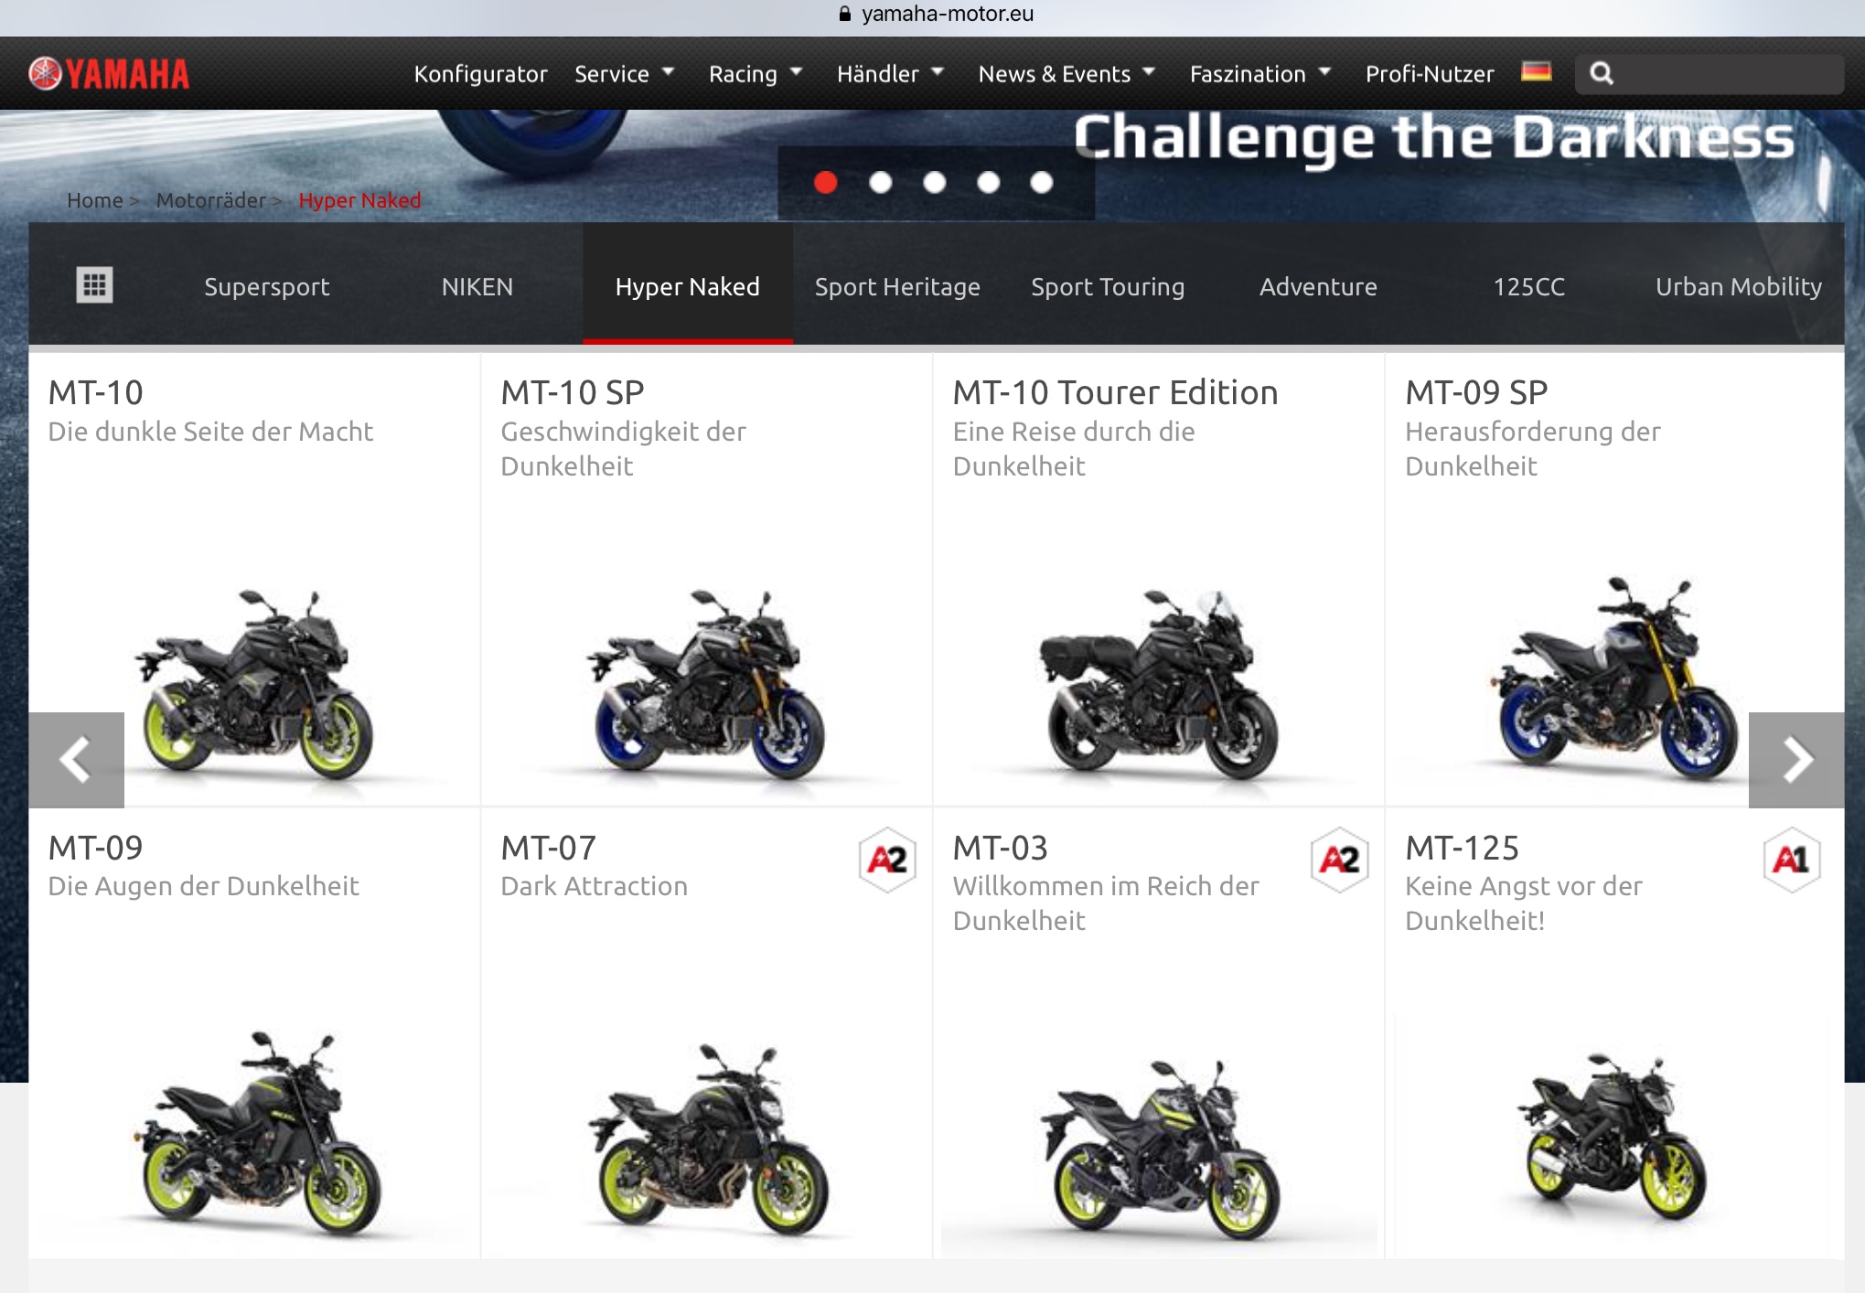Go to Motorräder in the breadcrumb
The width and height of the screenshot is (1865, 1293).
click(210, 200)
